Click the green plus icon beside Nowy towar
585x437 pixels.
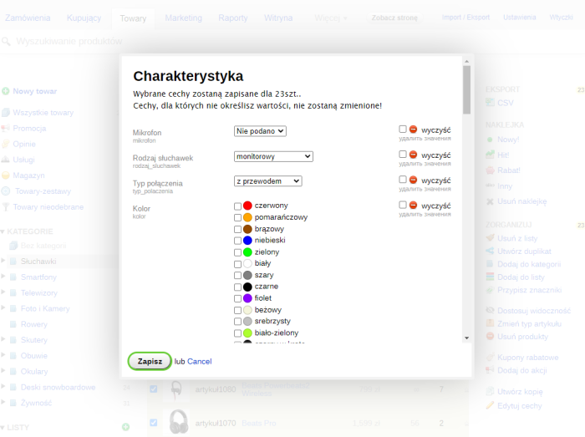click(6, 91)
